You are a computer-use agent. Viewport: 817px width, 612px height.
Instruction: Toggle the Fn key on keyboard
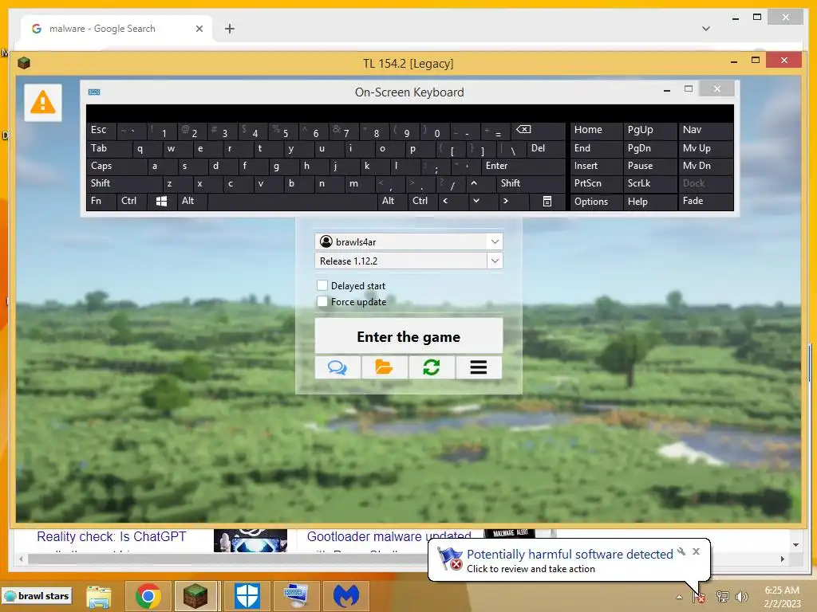(101, 201)
